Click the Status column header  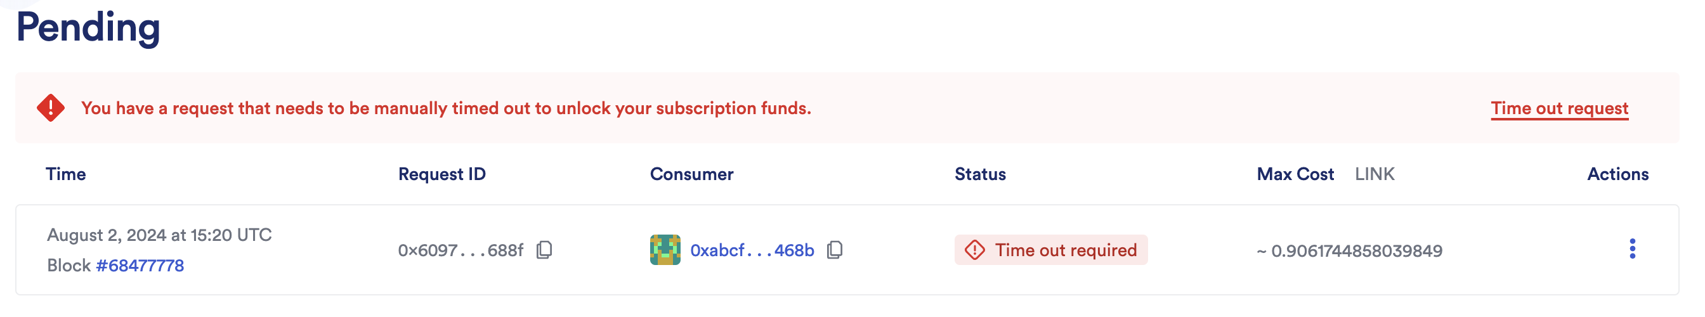[979, 174]
